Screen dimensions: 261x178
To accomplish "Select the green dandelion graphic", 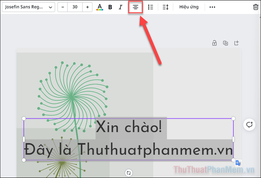I will 73,97.
